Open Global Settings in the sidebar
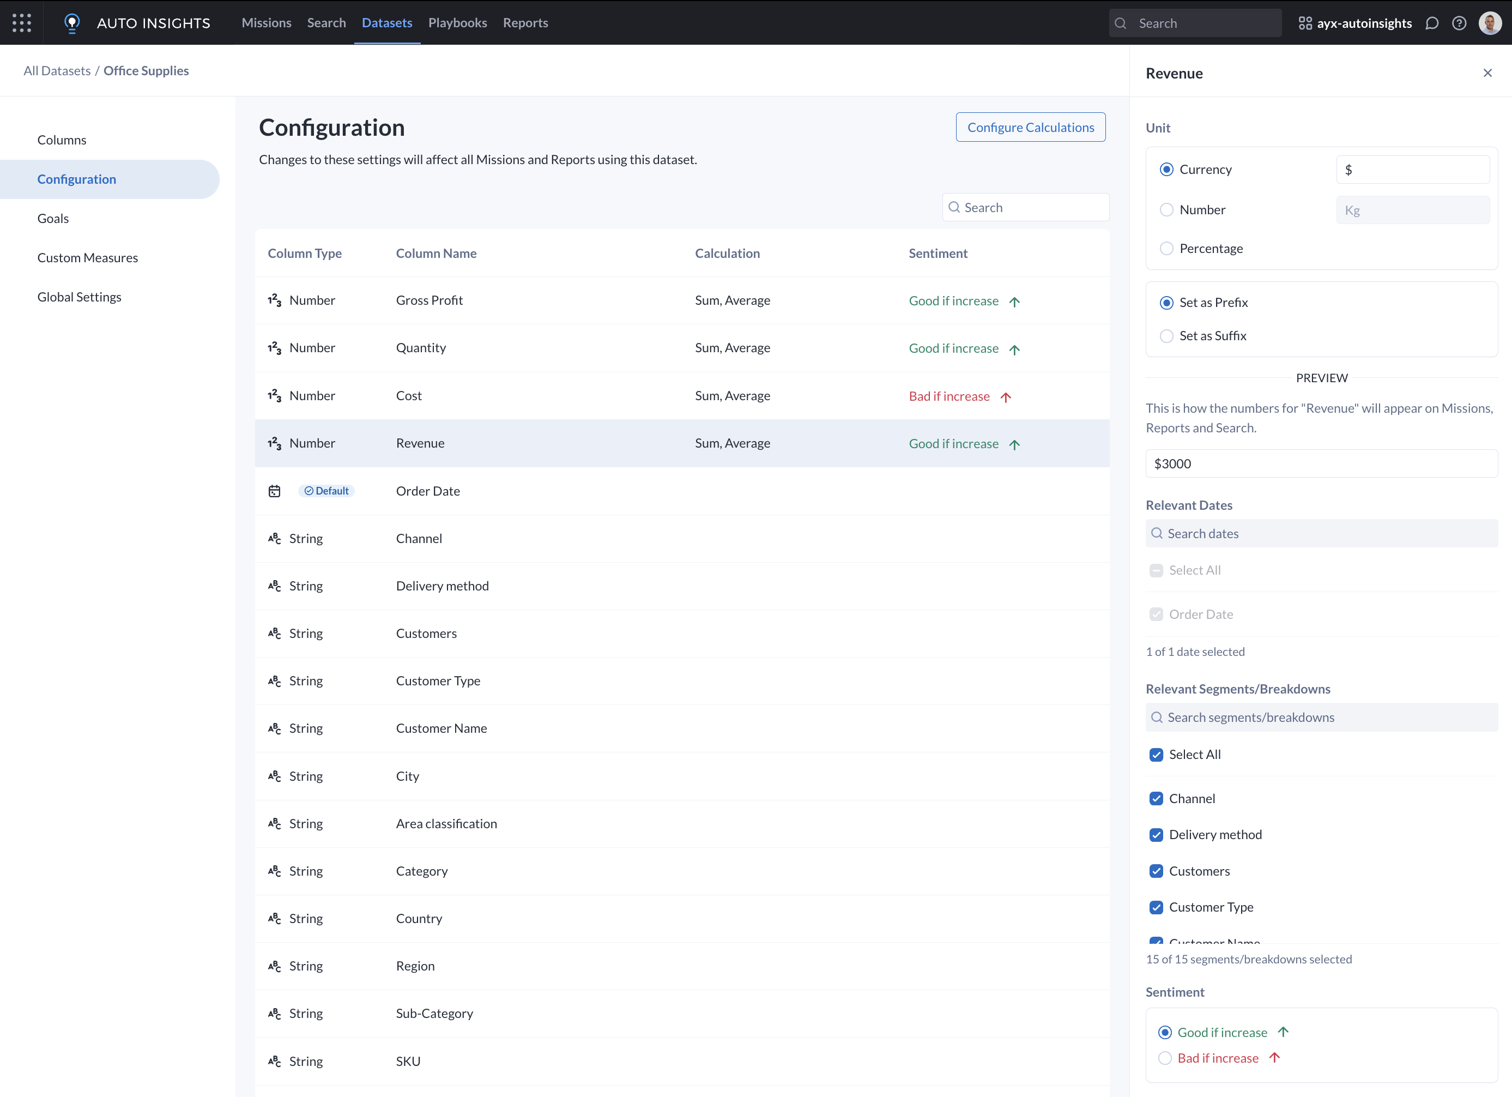1512x1097 pixels. click(x=80, y=297)
